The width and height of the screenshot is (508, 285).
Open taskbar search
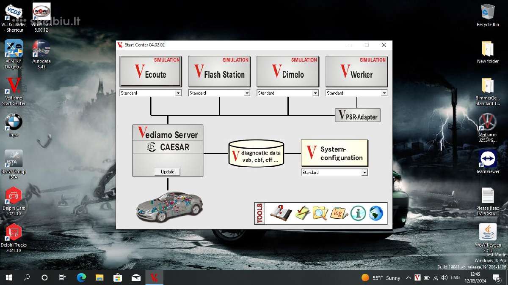[x=27, y=277]
